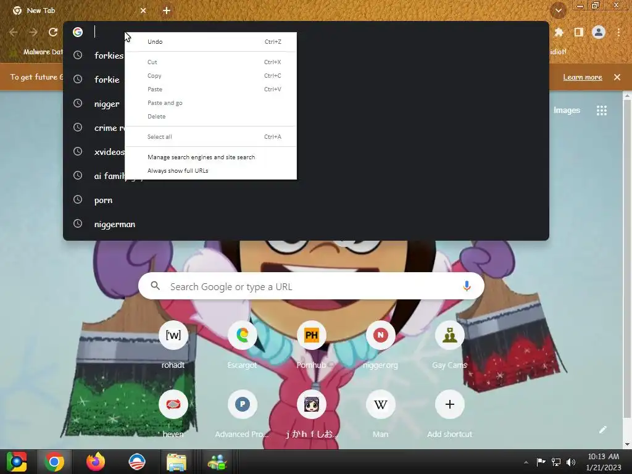Choose Cut from the context menu
The width and height of the screenshot is (632, 474).
(211, 62)
